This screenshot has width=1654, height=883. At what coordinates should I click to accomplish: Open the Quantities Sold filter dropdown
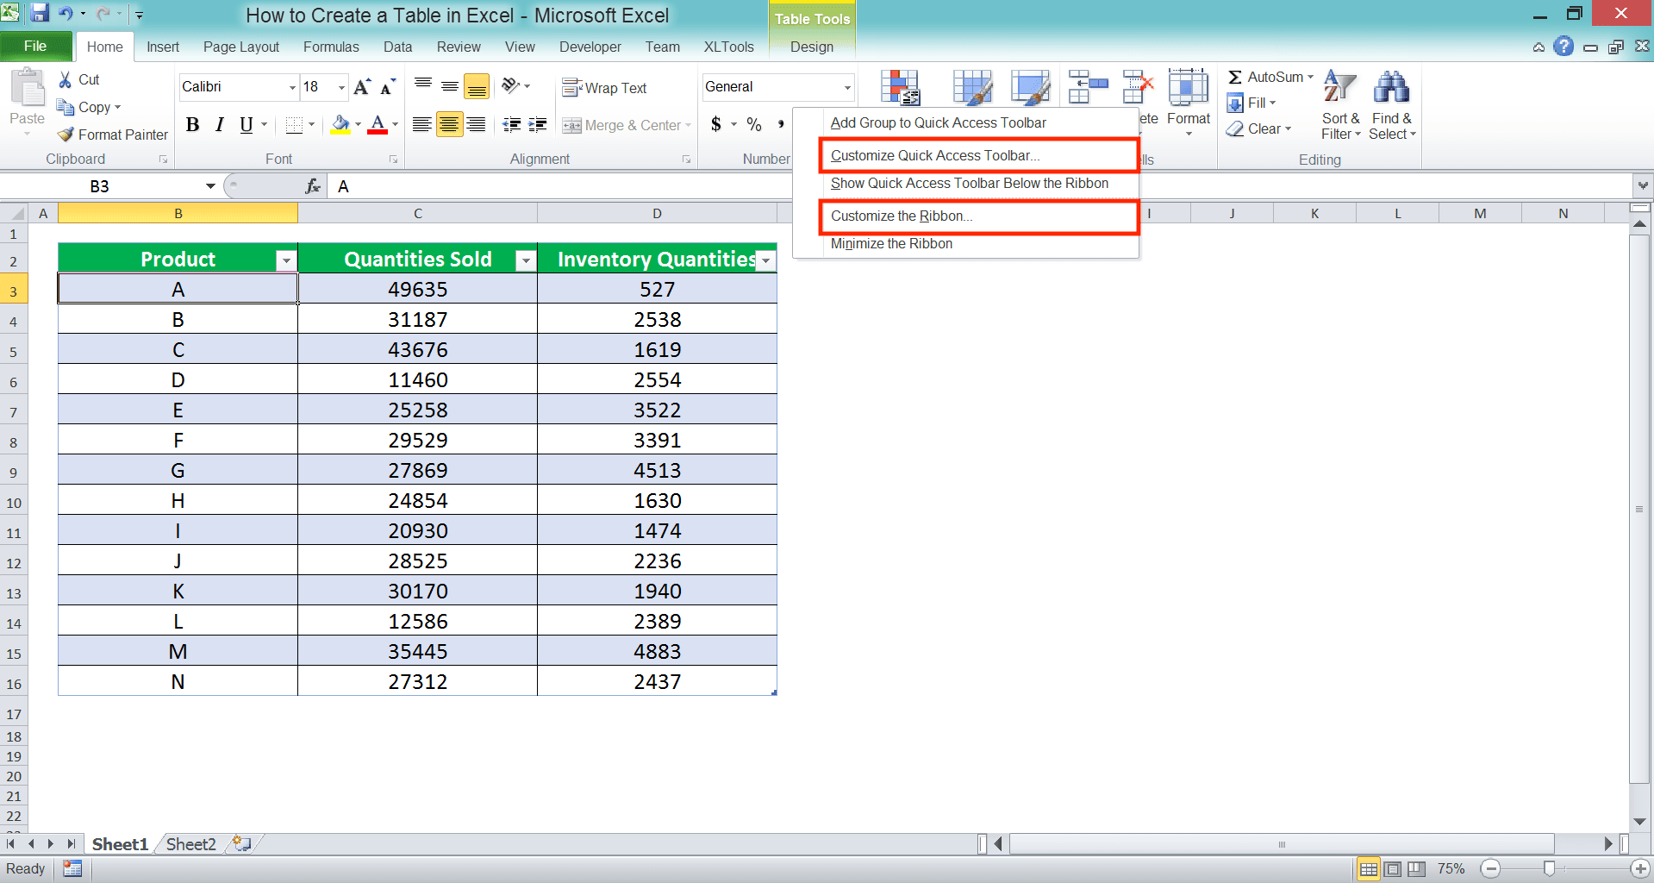[526, 260]
